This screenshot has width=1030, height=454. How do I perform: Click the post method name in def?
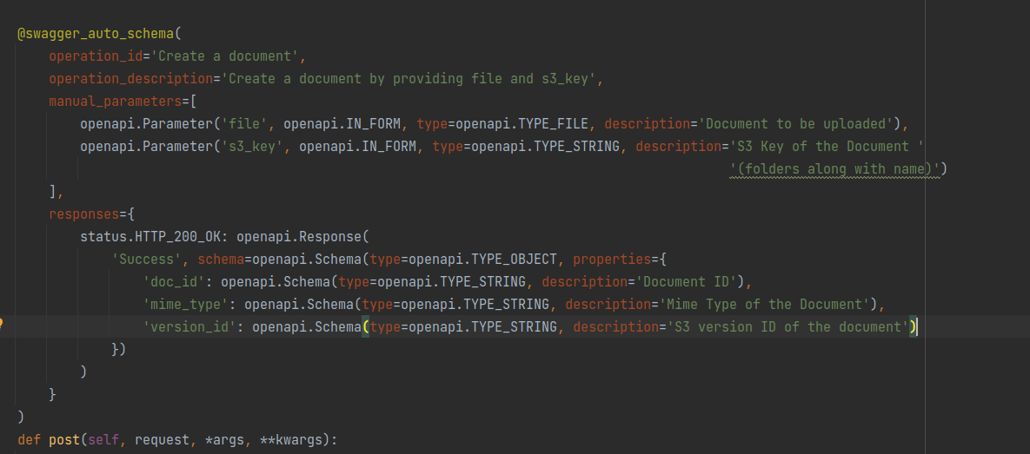64,440
